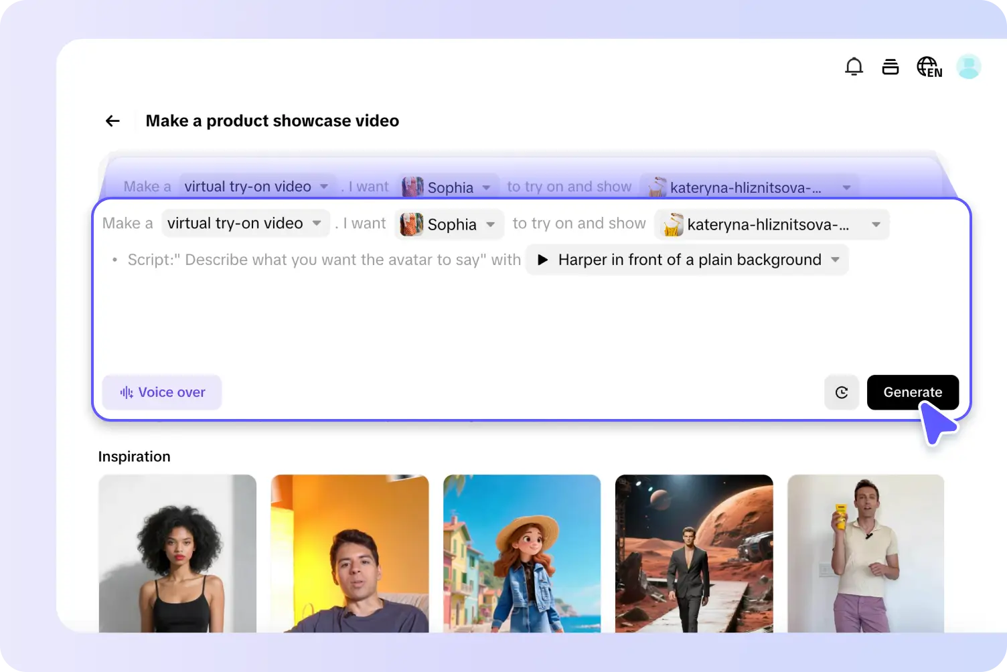1007x672 pixels.
Task: Expand the kateryna-hliznitsova product dropdown
Action: (876, 224)
